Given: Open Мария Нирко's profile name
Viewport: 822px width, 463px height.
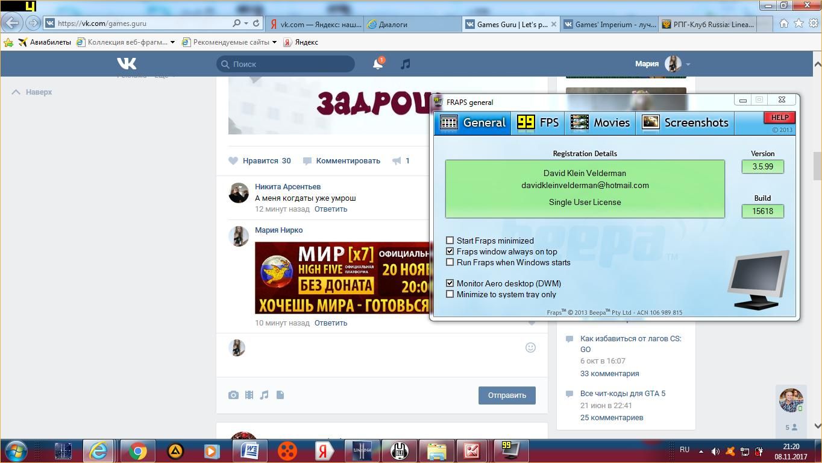Looking at the screenshot, I should pyautogui.click(x=278, y=230).
